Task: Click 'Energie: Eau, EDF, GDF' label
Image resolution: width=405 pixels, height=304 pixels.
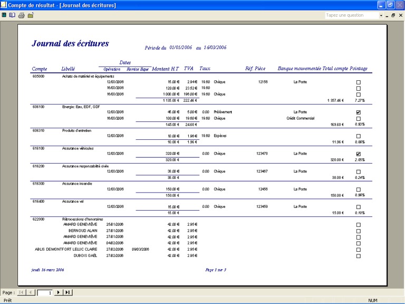Action: 81,107
